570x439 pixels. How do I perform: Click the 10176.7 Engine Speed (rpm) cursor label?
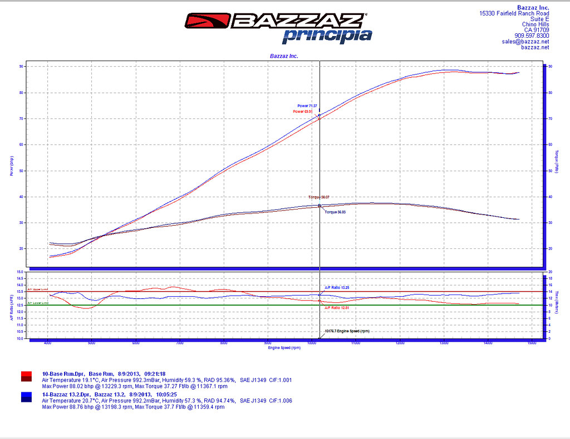click(x=347, y=331)
